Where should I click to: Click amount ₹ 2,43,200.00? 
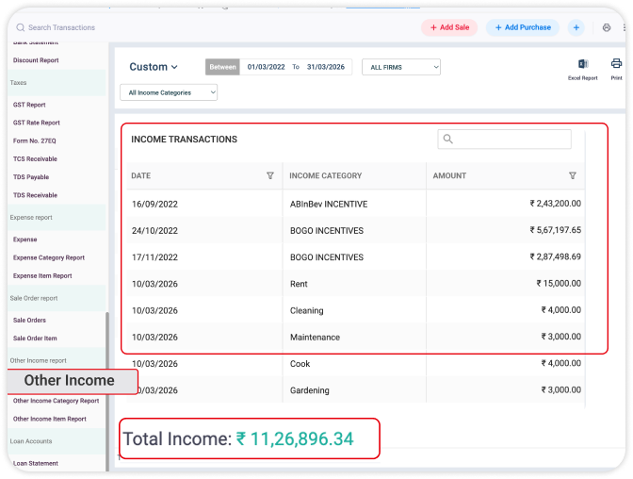pyautogui.click(x=556, y=204)
